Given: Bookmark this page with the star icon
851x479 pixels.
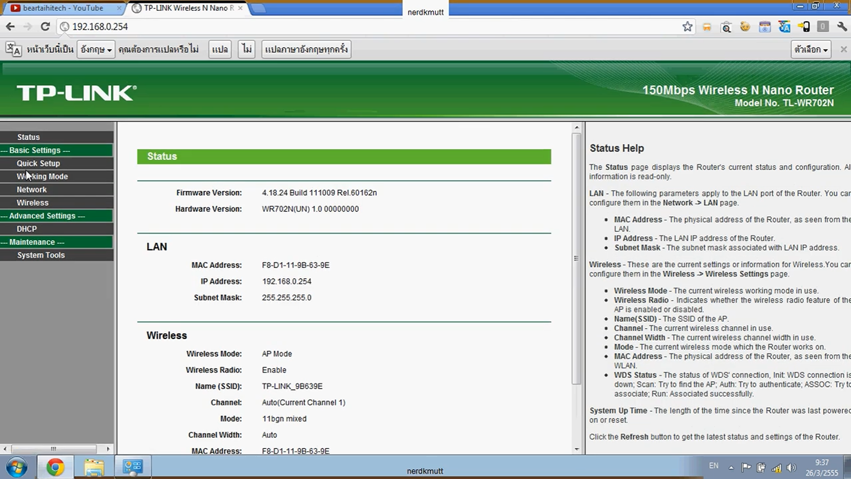Looking at the screenshot, I should pos(687,27).
